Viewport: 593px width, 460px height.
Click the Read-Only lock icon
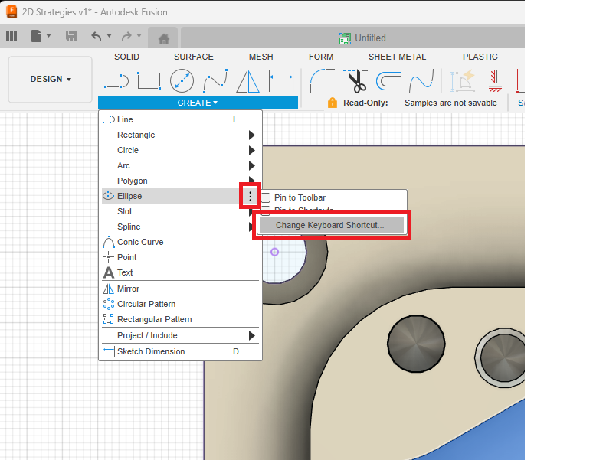[333, 103]
